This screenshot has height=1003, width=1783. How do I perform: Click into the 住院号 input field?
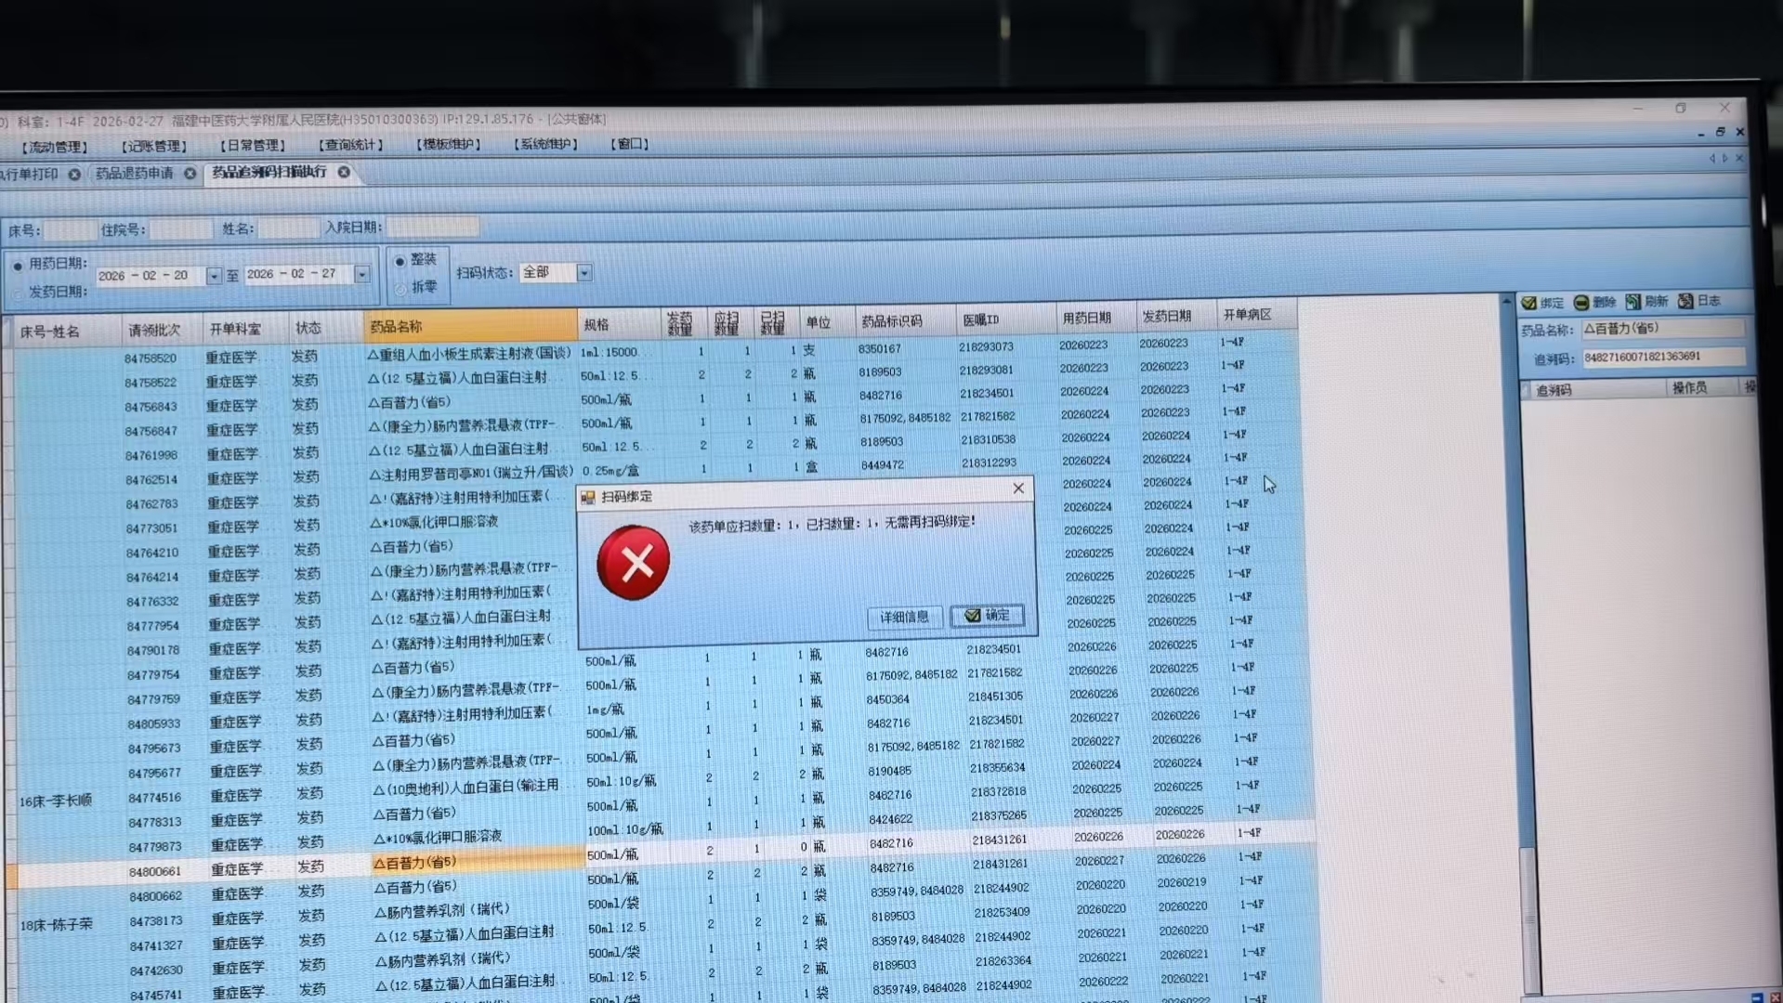tap(181, 229)
